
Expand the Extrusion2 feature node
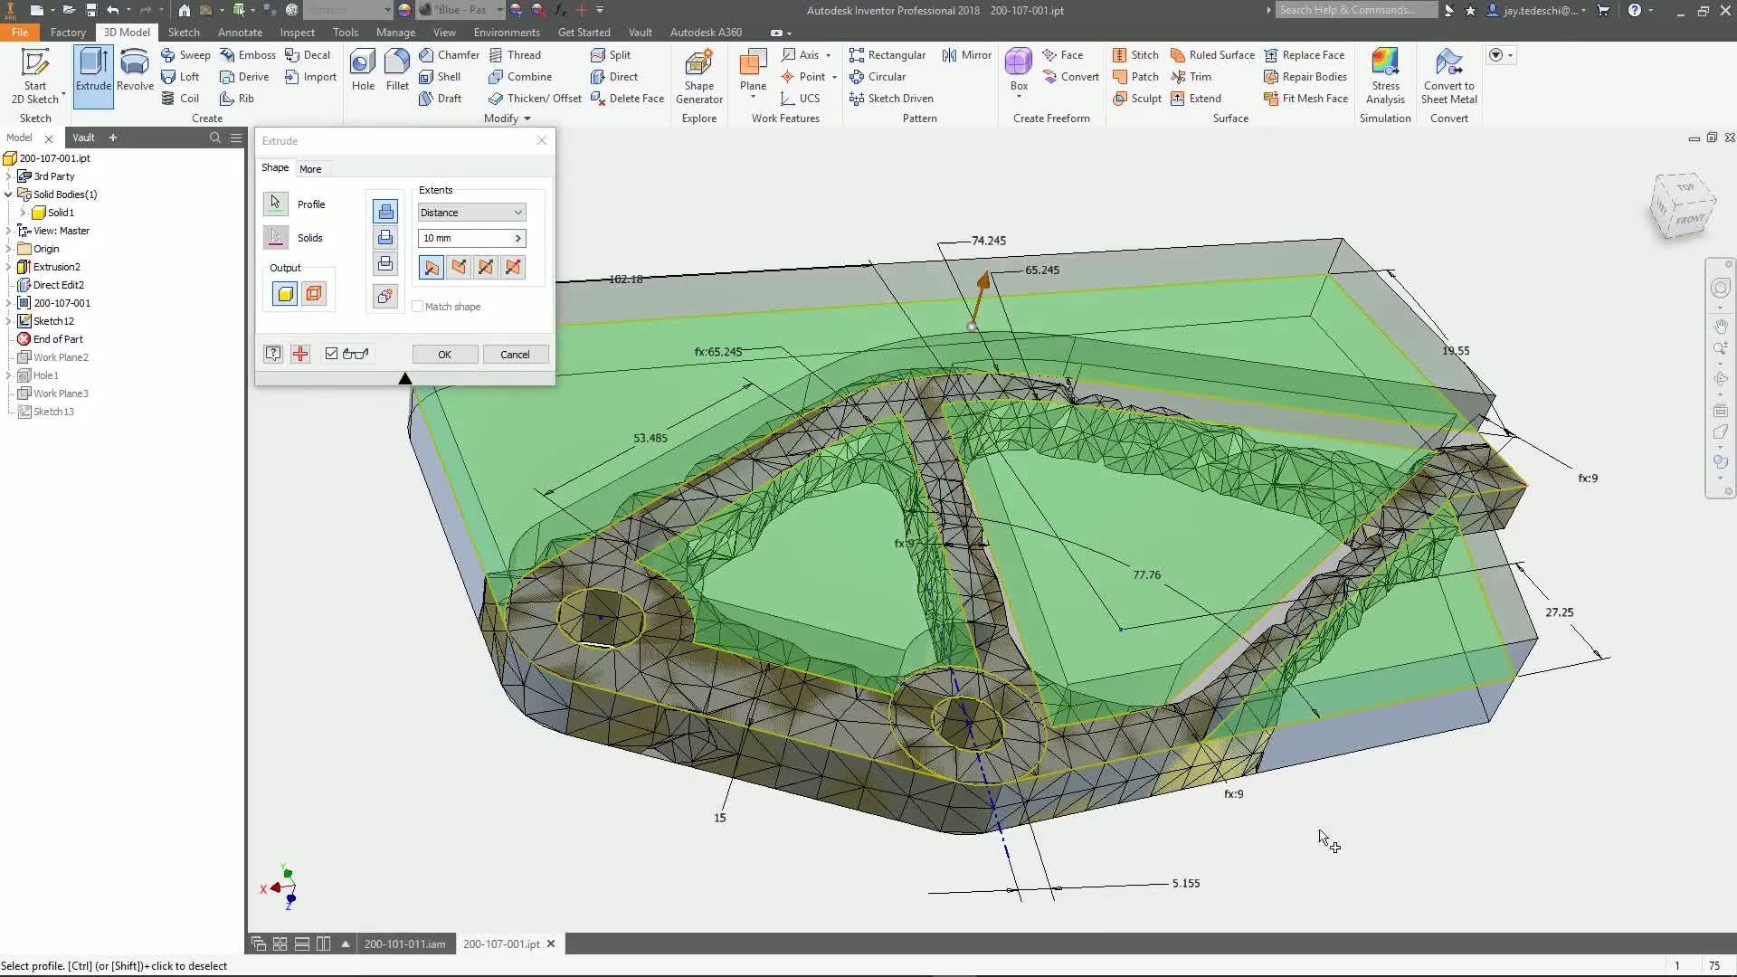click(x=8, y=267)
